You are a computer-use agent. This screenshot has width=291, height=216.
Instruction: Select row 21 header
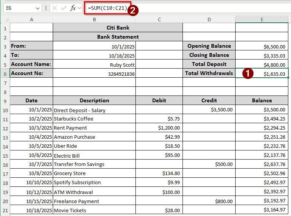coord(5,210)
